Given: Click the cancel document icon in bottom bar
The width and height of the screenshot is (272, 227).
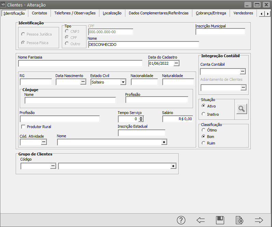Looking at the screenshot, I should 240,220.
